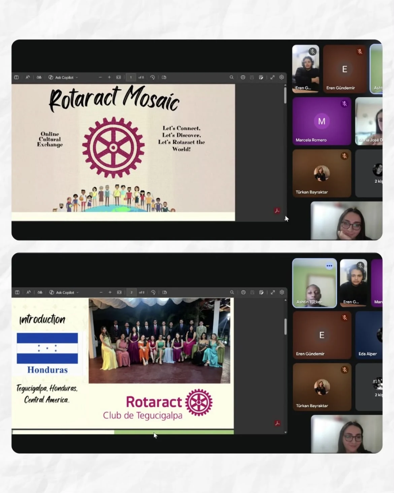Viewport: 394px width, 493px height.
Task: Expand Ask Copilot dropdown arrow in page 1 viewer
Action: point(77,78)
